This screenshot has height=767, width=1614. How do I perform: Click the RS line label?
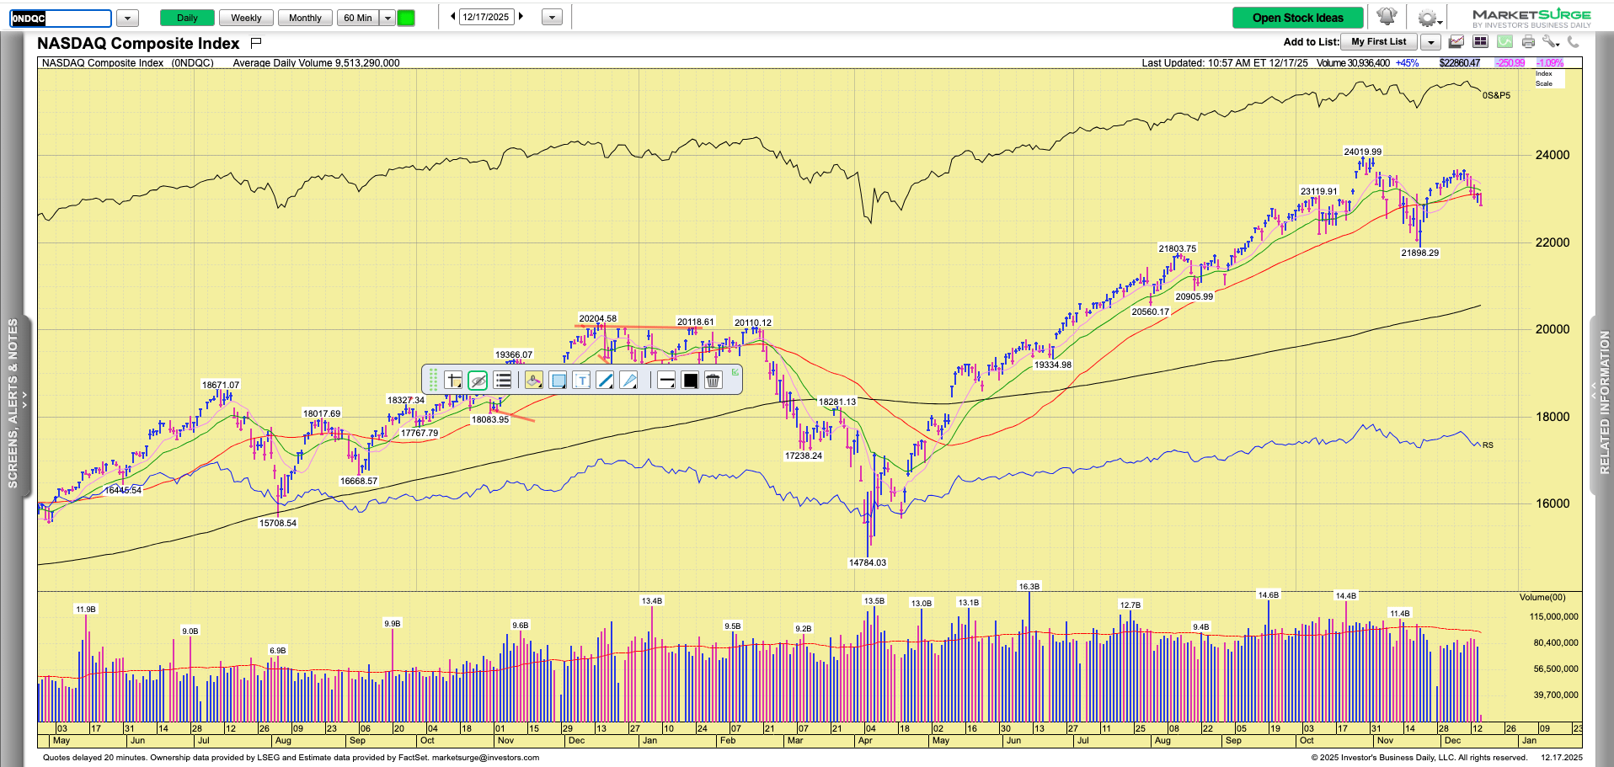coord(1488,445)
